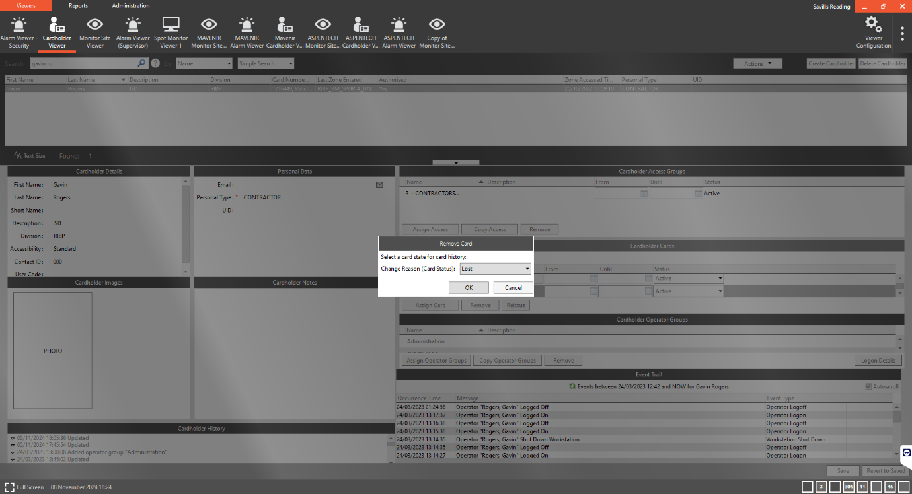
Task: Open the Monitor Site Viewer
Action: pos(95,33)
